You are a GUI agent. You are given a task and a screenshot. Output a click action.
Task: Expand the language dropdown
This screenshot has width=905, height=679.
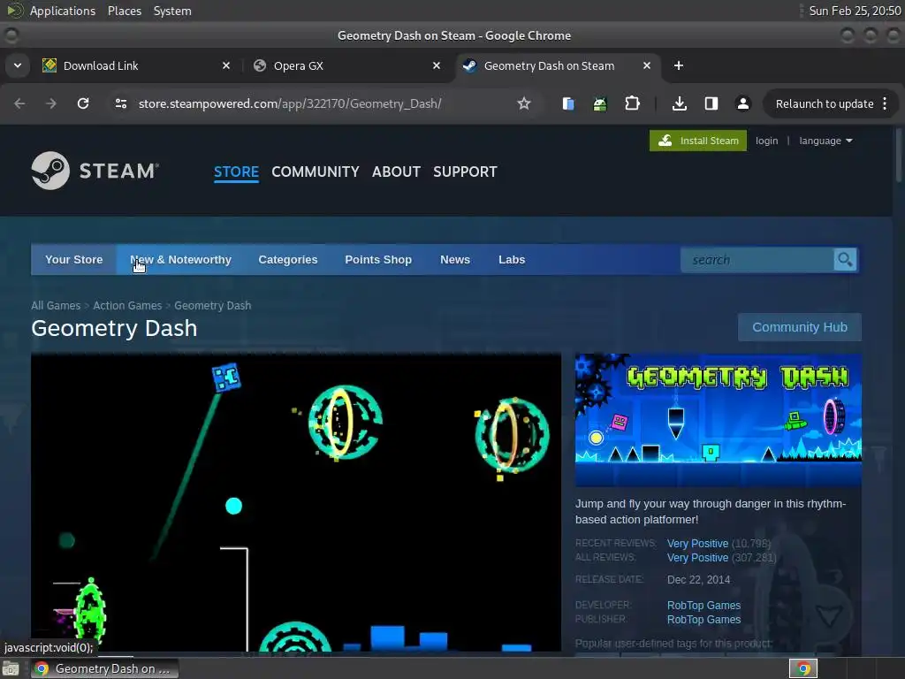pyautogui.click(x=825, y=141)
